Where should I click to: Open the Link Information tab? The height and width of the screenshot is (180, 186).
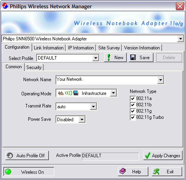[49, 48]
